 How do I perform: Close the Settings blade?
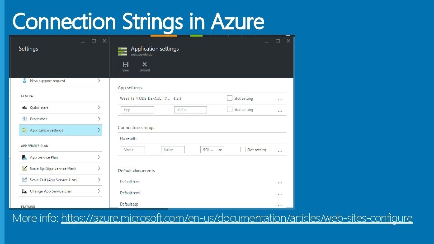[104, 41]
